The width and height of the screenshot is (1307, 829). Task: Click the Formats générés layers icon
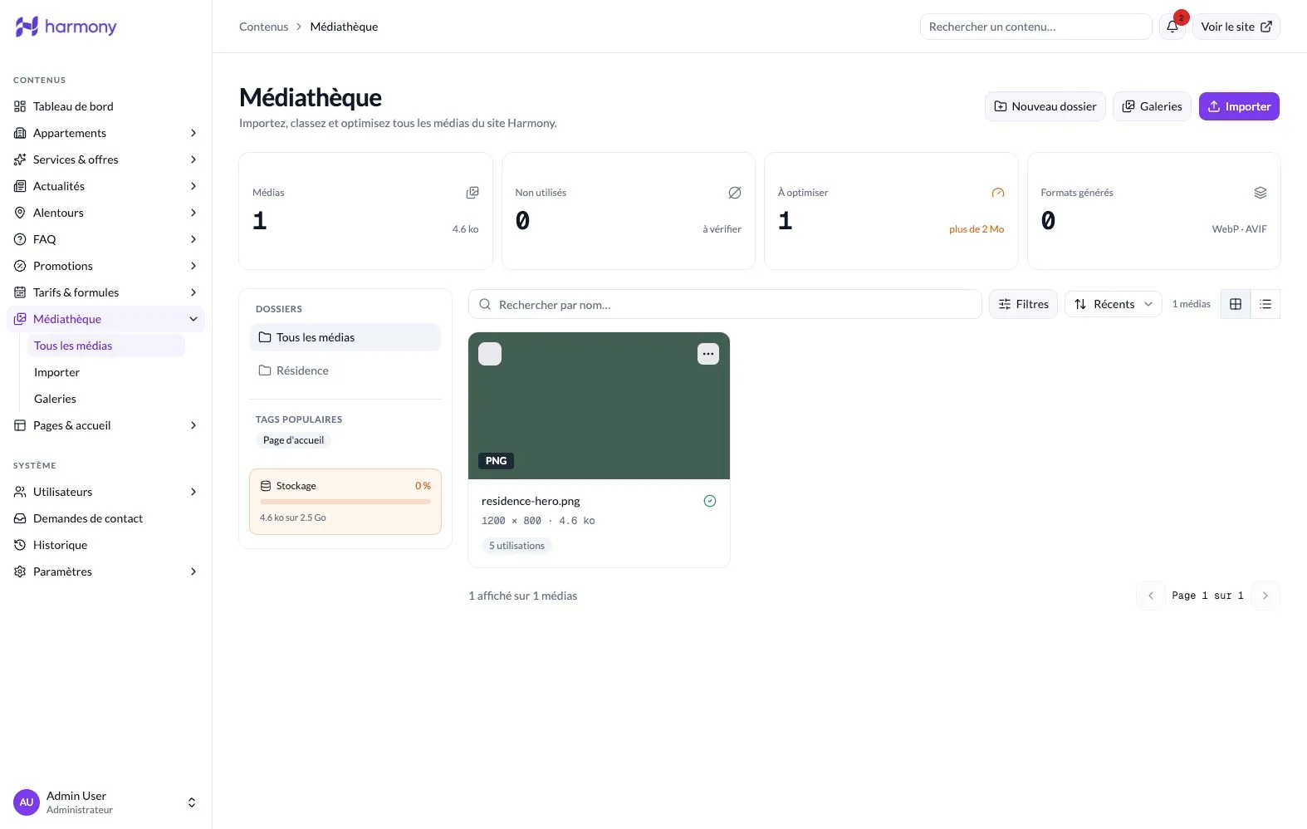tap(1260, 193)
